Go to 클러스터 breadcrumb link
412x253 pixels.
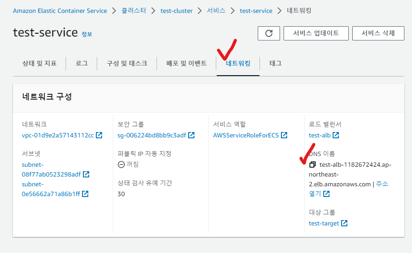(133, 11)
